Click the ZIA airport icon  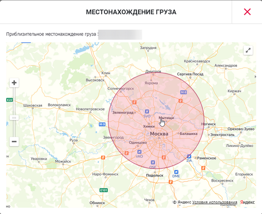pos(189,156)
